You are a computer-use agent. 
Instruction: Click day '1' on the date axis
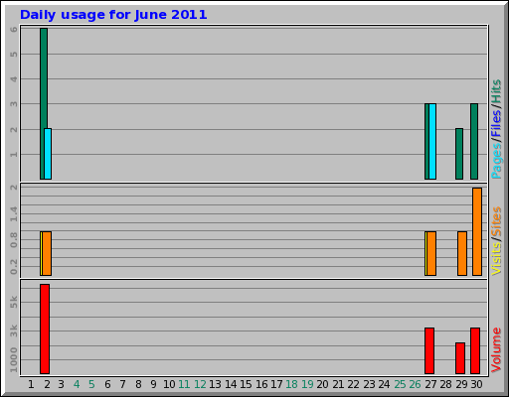click(x=31, y=384)
